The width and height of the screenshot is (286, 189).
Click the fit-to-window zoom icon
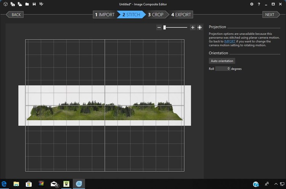pos(199,27)
